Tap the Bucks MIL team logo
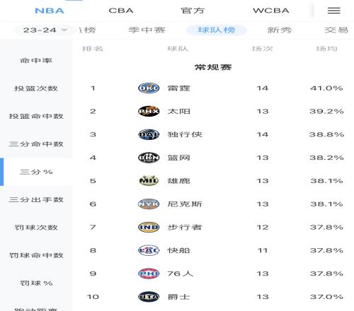This screenshot has width=354, height=311. (x=149, y=181)
